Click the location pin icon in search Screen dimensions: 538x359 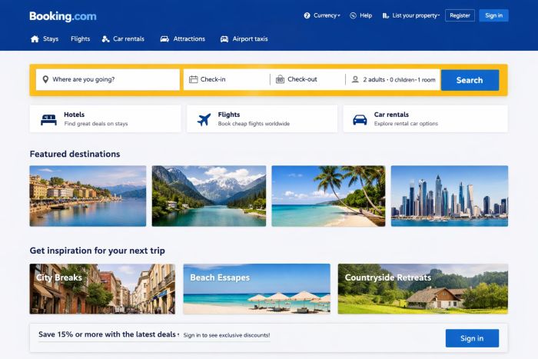point(45,79)
